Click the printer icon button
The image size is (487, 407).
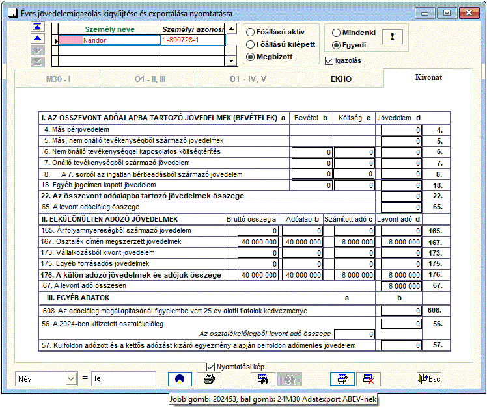[x=209, y=379]
